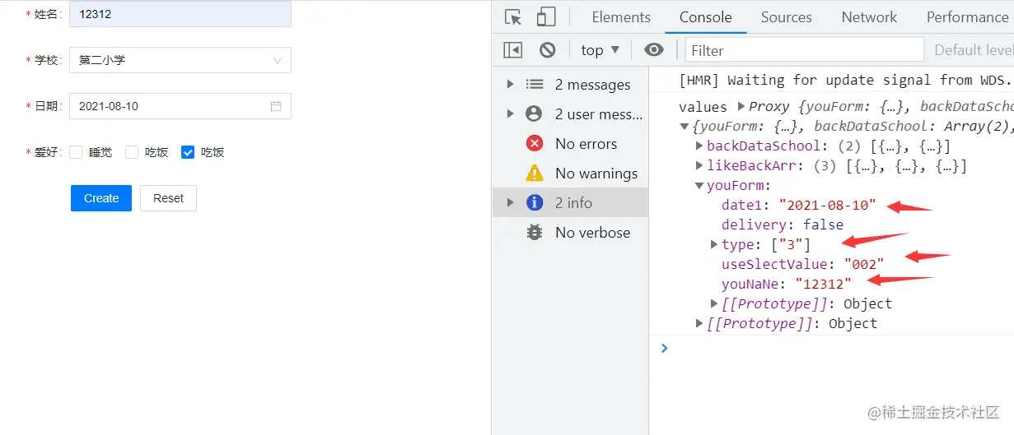Switch to the Network tab
This screenshot has width=1014, height=435.
point(870,17)
